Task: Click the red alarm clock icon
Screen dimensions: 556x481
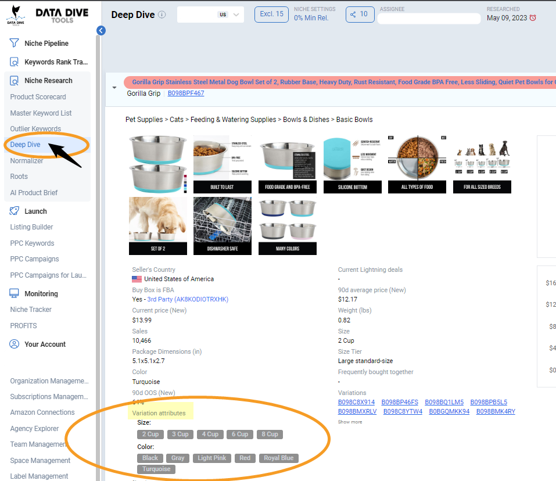Action: 533,18
